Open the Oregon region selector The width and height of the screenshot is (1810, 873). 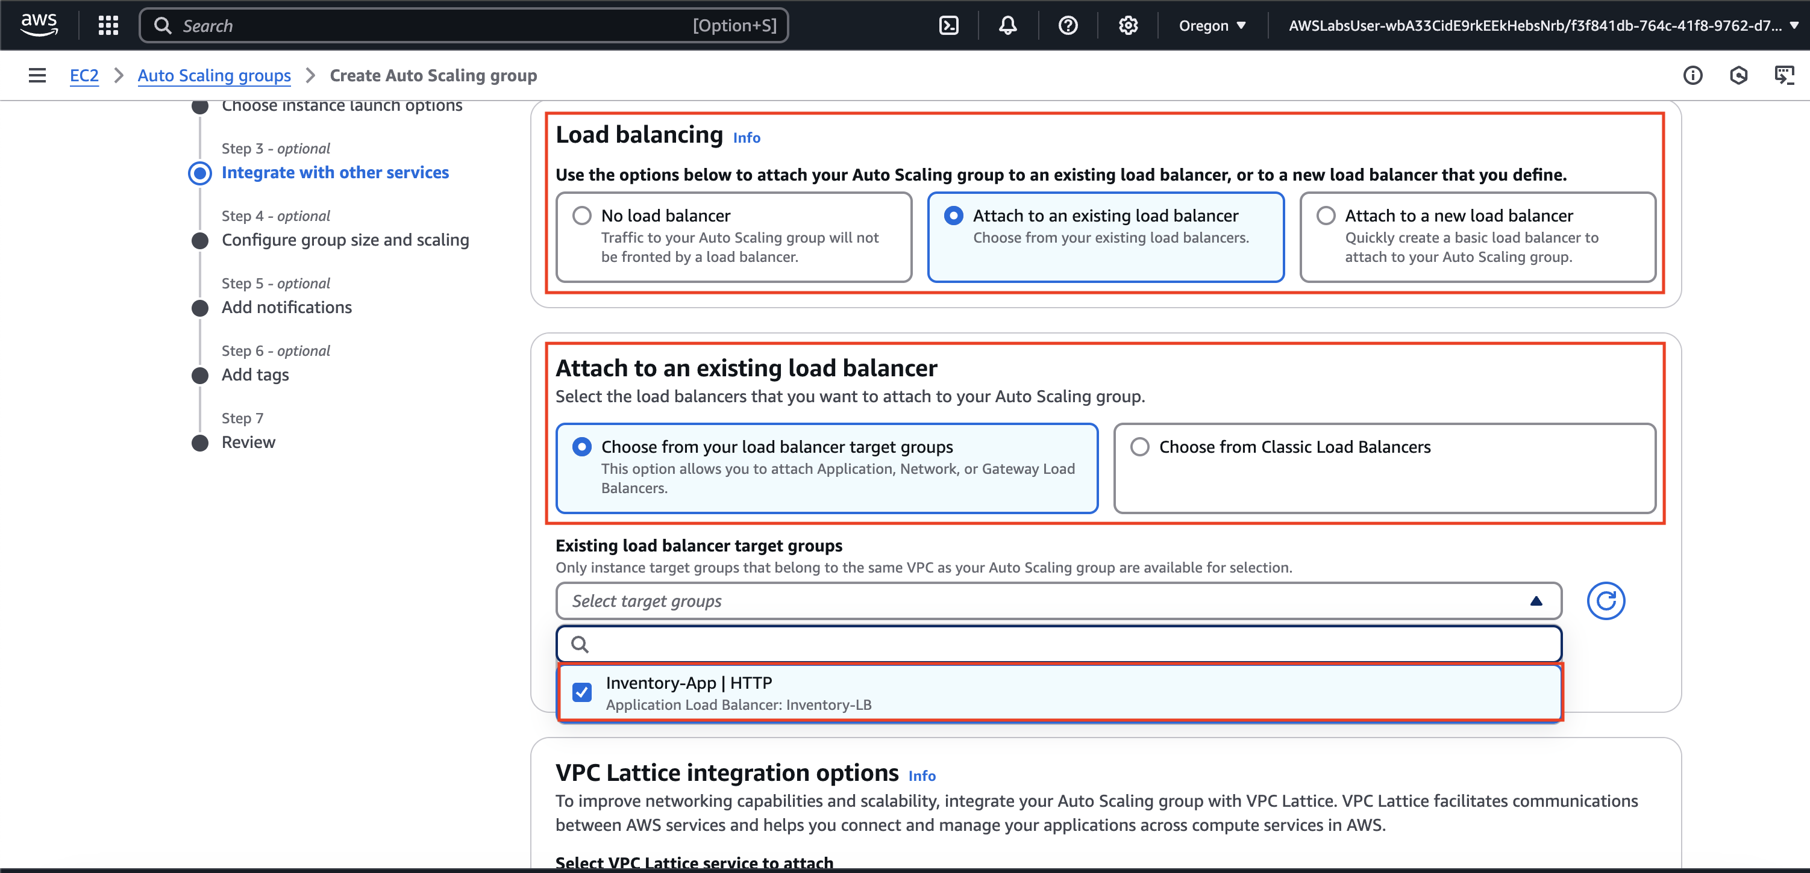tap(1212, 25)
